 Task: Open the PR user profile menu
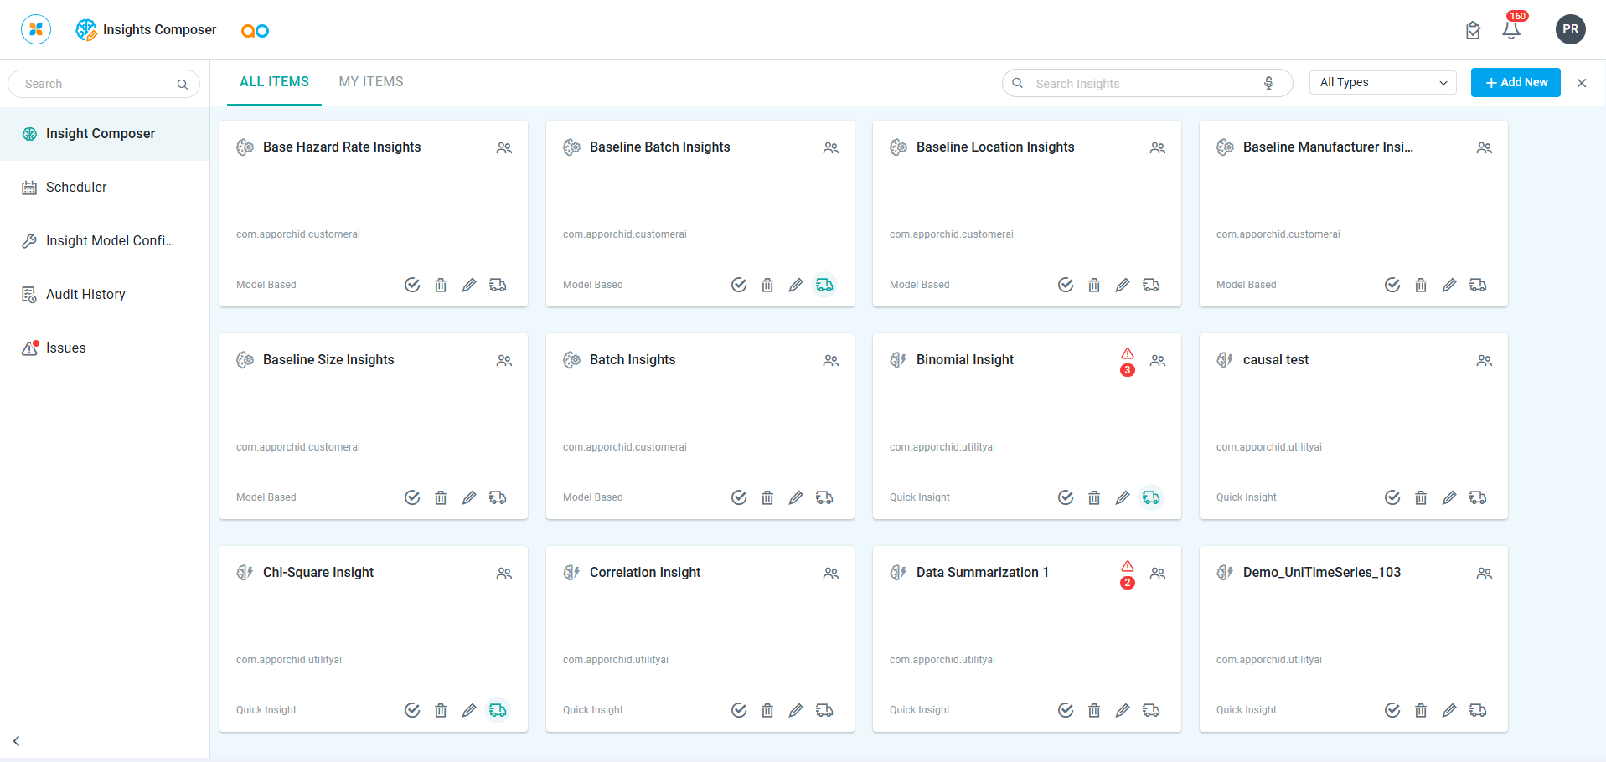1570,29
